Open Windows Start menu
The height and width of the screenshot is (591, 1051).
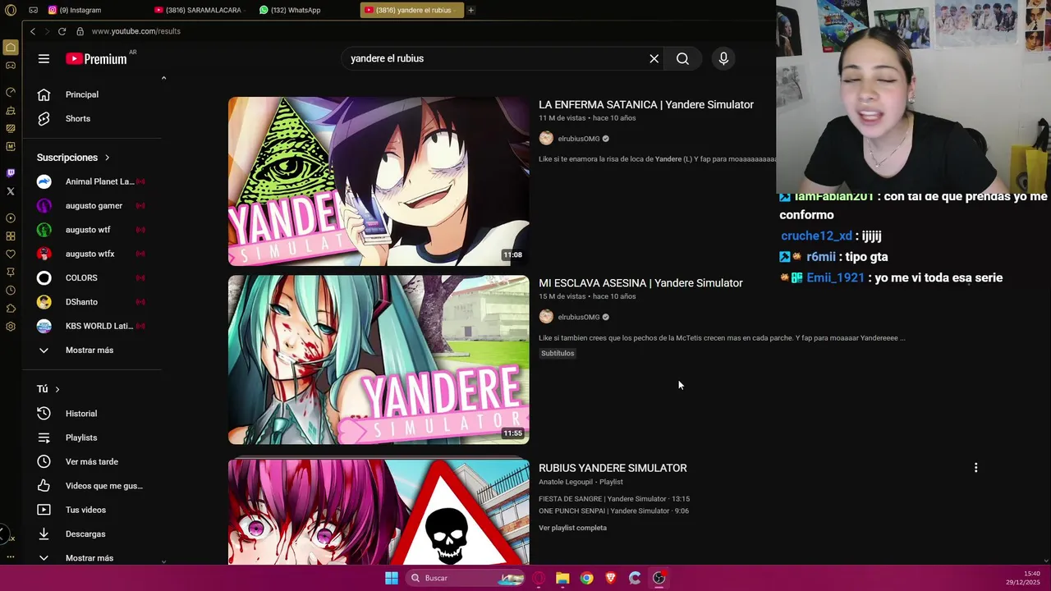click(392, 578)
